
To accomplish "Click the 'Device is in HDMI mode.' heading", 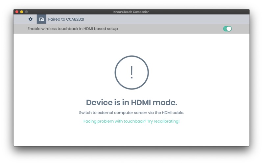I will tap(131, 102).
